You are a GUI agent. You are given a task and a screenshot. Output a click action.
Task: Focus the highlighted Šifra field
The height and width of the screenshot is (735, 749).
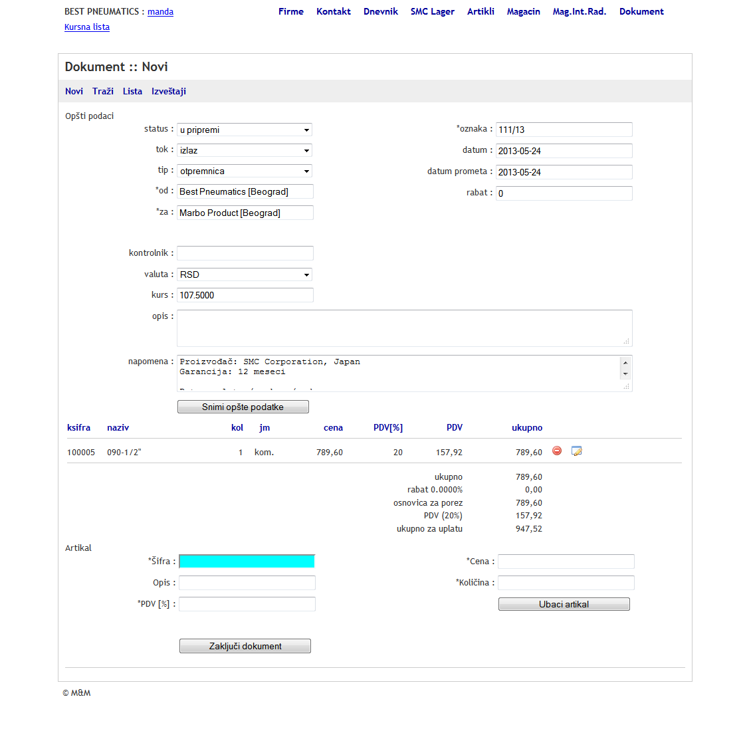[247, 561]
